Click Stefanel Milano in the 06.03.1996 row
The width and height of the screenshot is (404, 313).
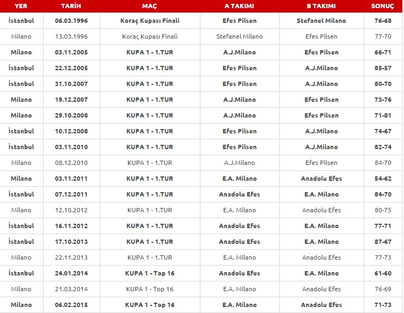[321, 21]
